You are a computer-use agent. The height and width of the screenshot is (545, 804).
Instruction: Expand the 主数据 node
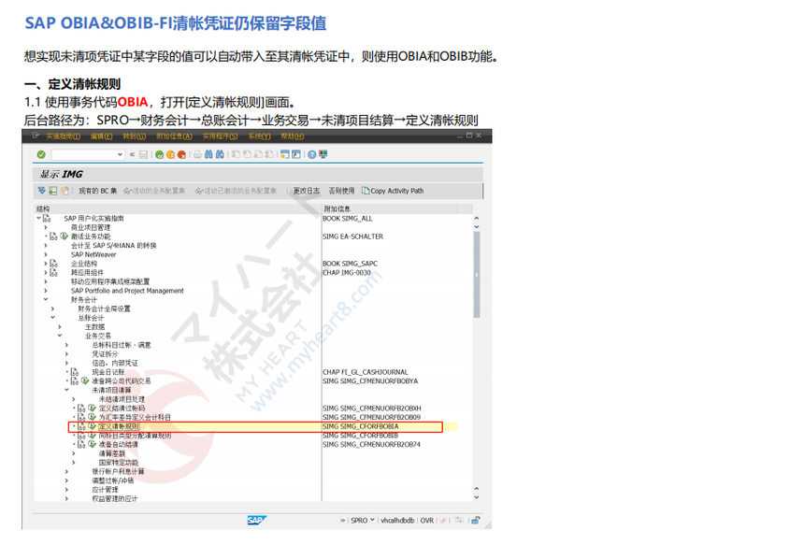click(x=60, y=326)
